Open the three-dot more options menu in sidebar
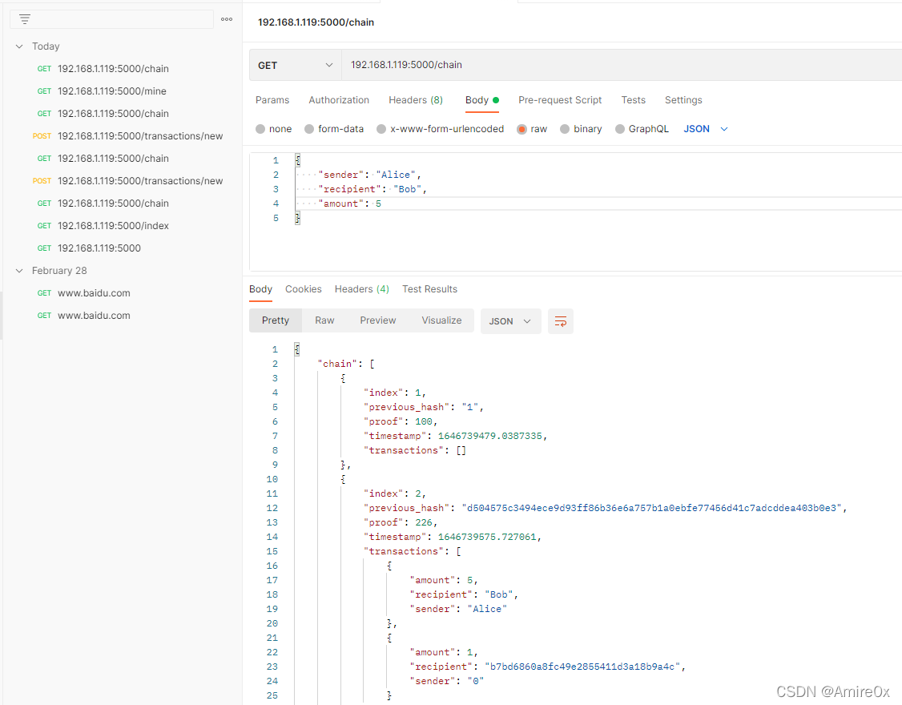Image resolution: width=902 pixels, height=705 pixels. pos(227,19)
